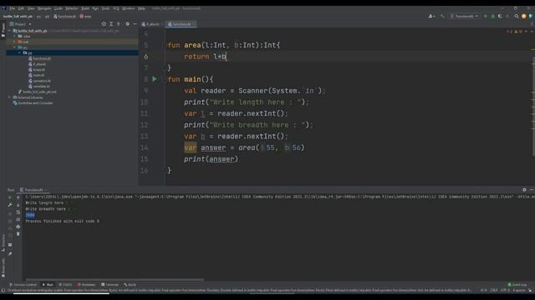Open the Code menu
This screenshot has height=300, width=535.
[x=59, y=8]
